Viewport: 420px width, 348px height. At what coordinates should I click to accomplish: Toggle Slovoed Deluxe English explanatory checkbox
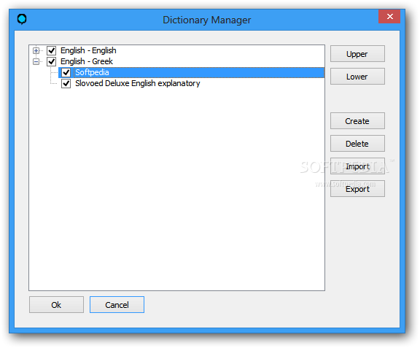click(x=66, y=83)
